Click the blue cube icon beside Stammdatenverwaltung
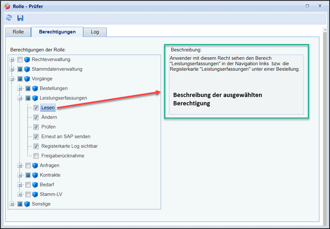The image size is (330, 229). click(x=27, y=69)
